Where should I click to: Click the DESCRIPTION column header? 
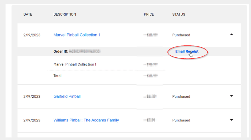tap(65, 14)
